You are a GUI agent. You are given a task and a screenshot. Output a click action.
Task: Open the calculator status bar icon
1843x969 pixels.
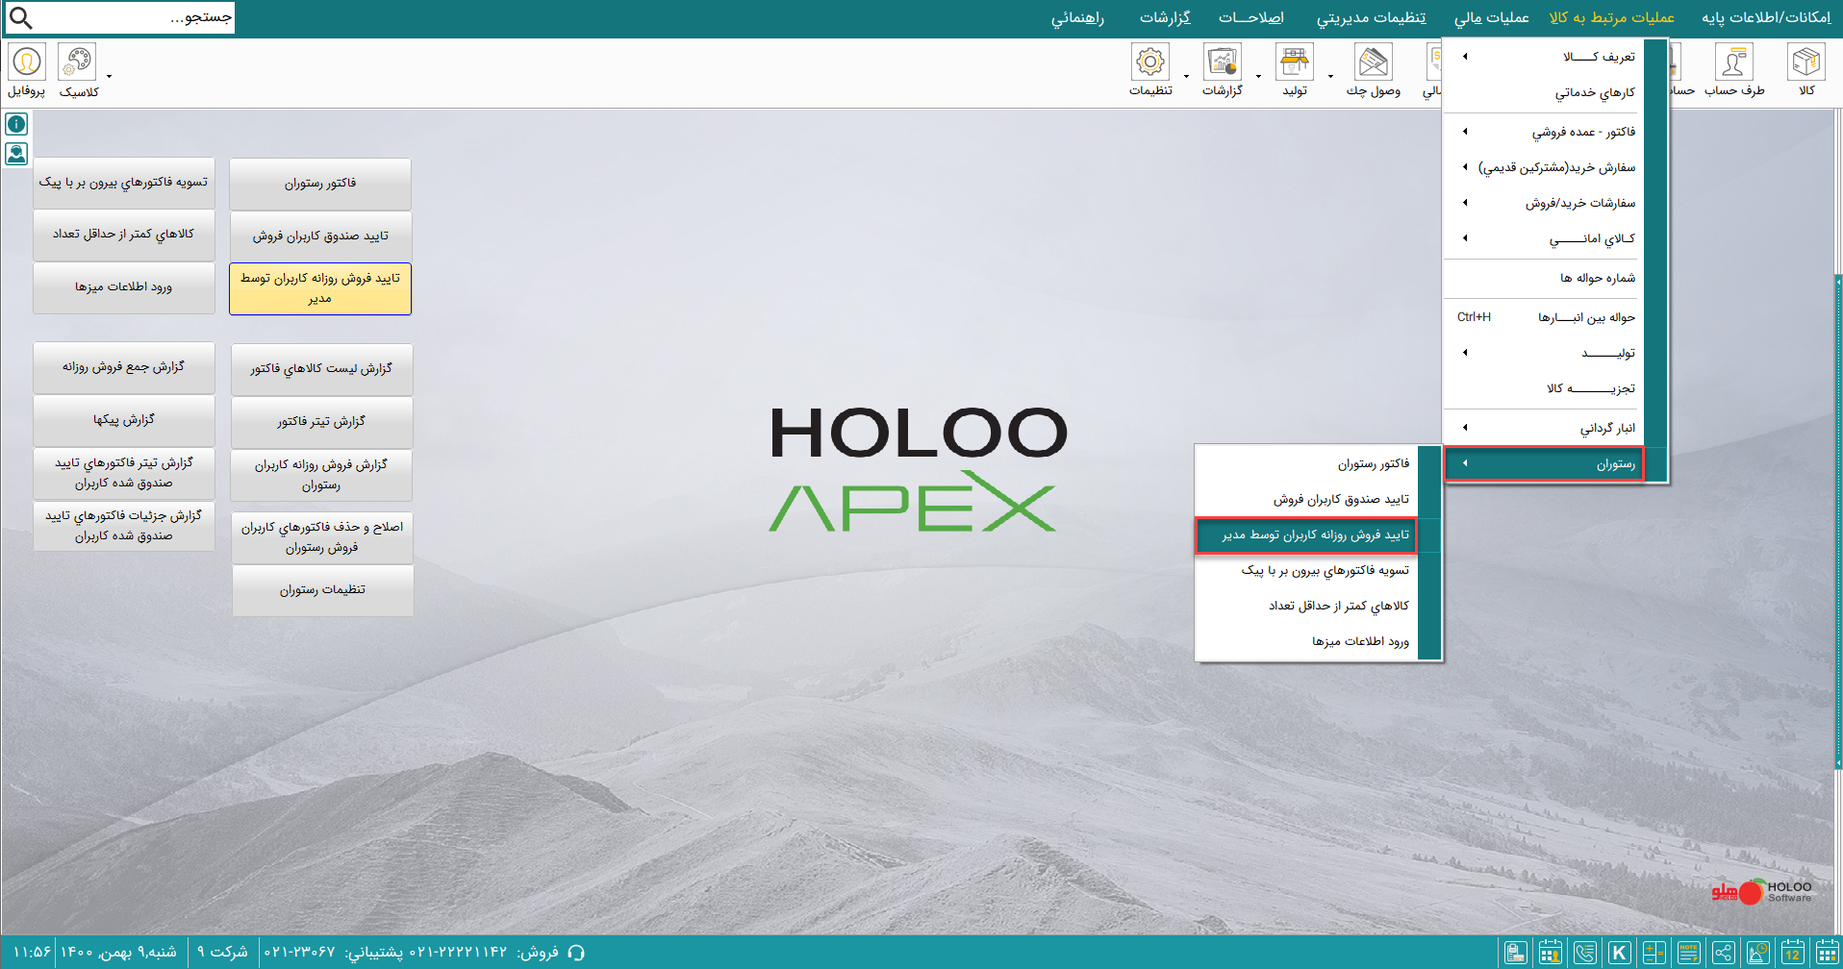[x=1654, y=953]
